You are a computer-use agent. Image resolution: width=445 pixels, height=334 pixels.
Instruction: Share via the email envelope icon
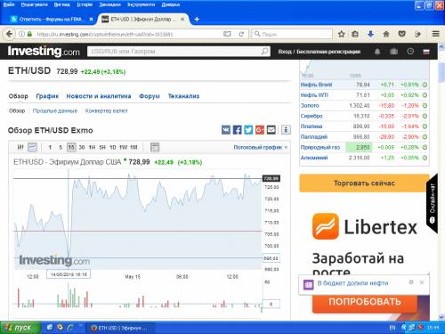pos(271,130)
